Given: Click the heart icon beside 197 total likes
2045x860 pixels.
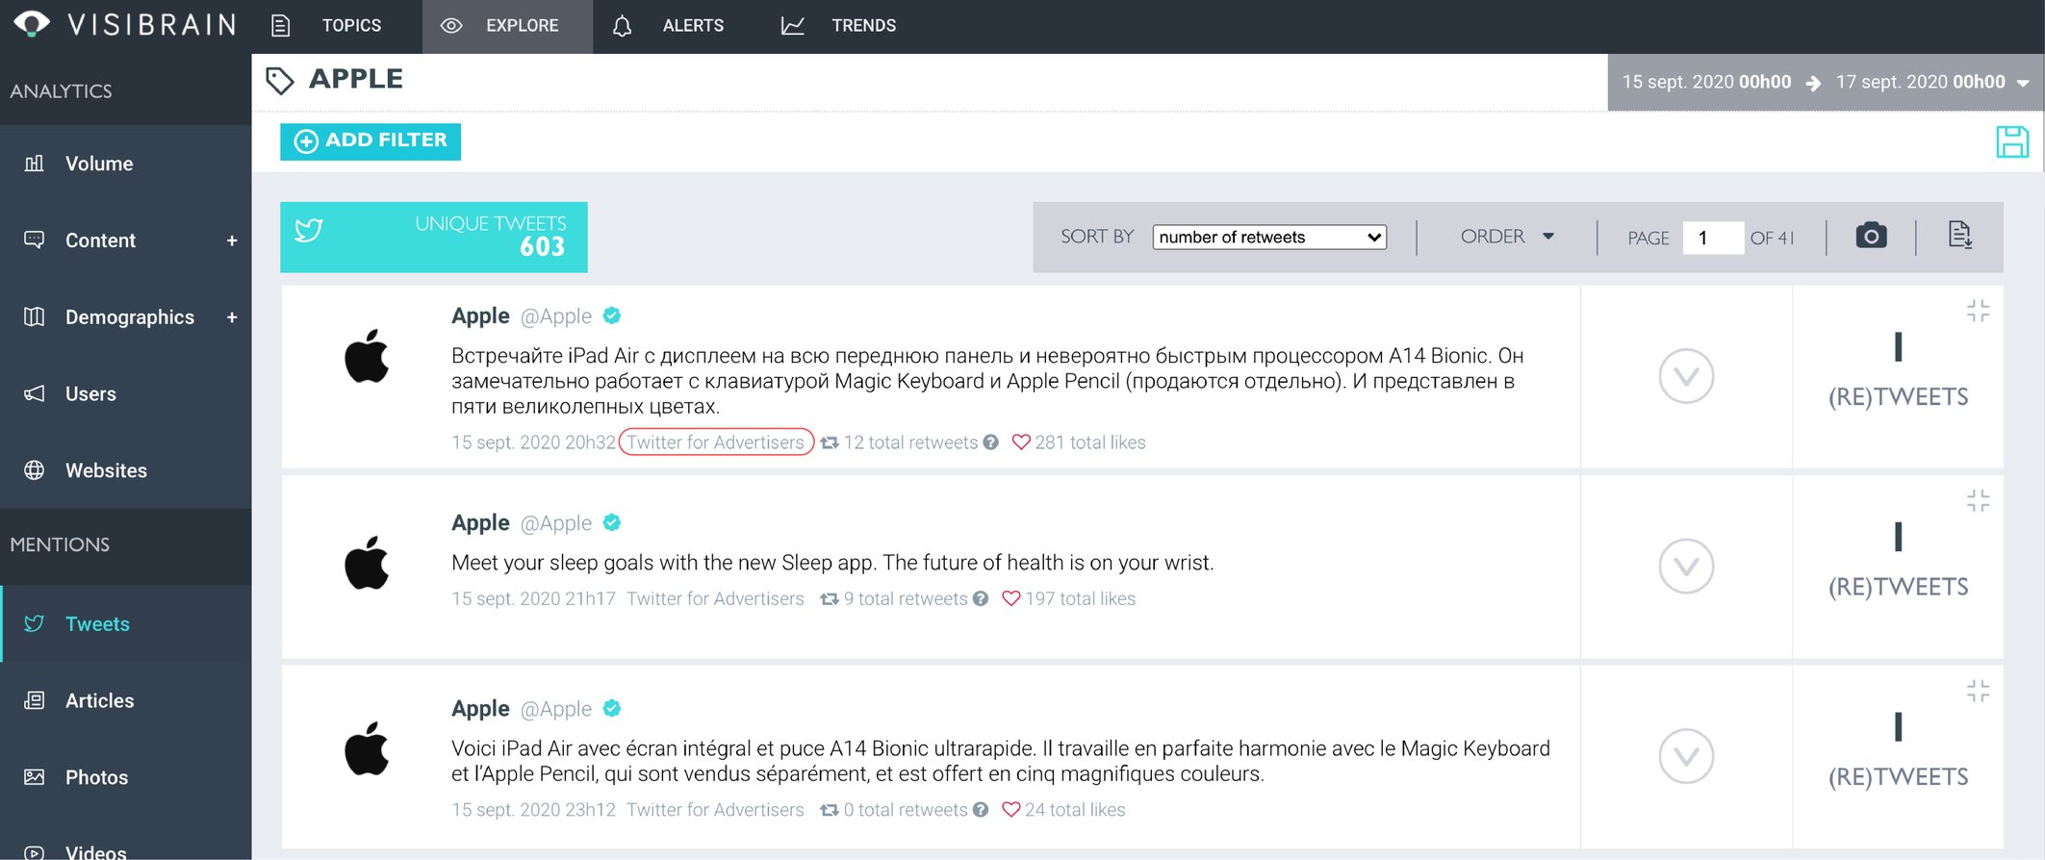Looking at the screenshot, I should click(x=1010, y=598).
